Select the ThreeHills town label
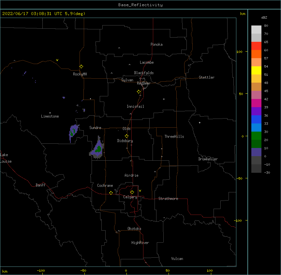Screen dimensions: 281x275 point(174,137)
